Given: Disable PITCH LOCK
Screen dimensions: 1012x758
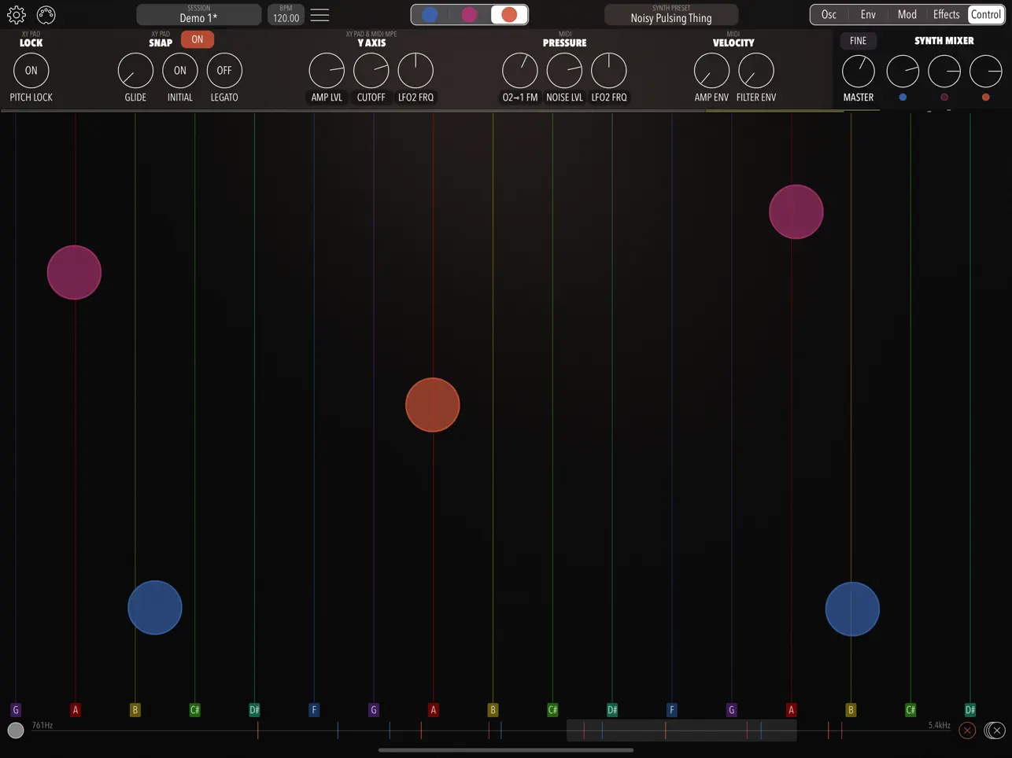Looking at the screenshot, I should (x=31, y=70).
